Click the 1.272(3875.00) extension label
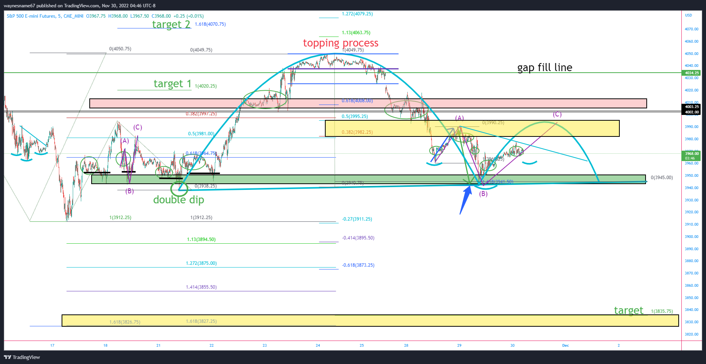Screen dimensions: 706x364 point(201,263)
